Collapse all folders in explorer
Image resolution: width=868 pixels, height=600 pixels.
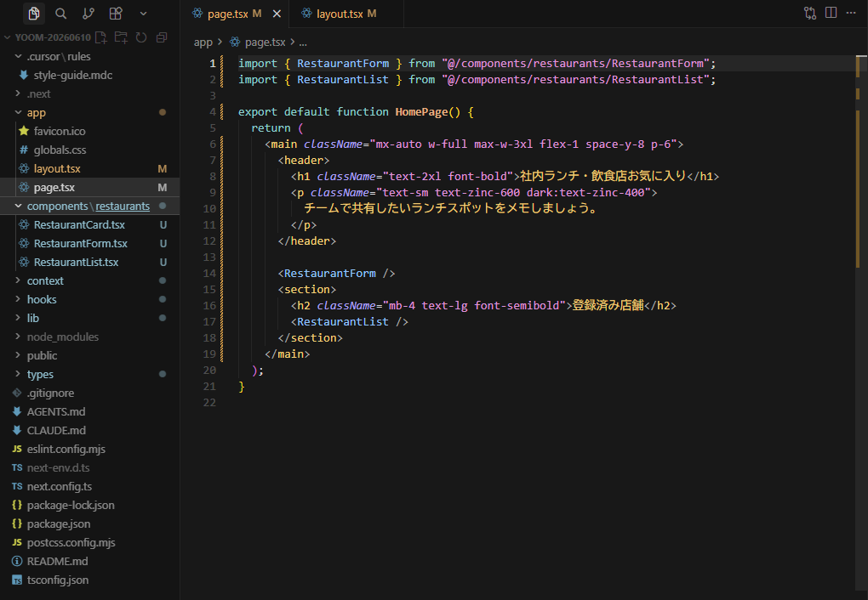(162, 37)
